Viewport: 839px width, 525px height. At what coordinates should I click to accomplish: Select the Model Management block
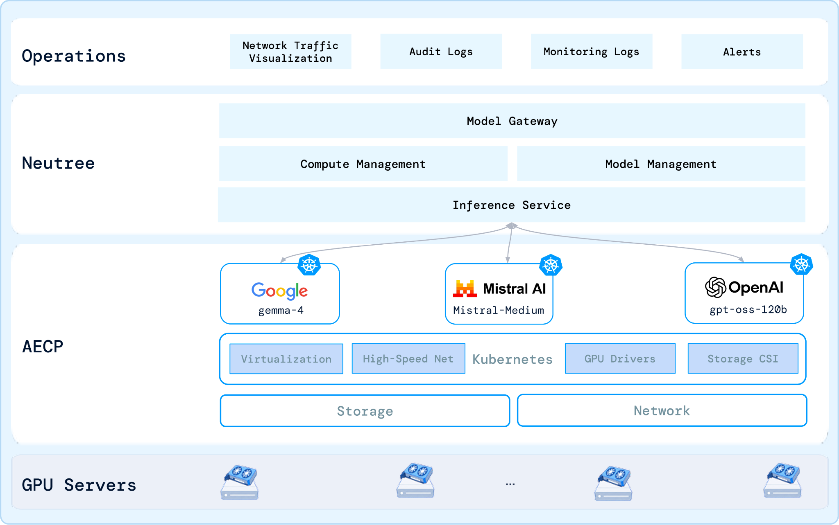pyautogui.click(x=661, y=164)
